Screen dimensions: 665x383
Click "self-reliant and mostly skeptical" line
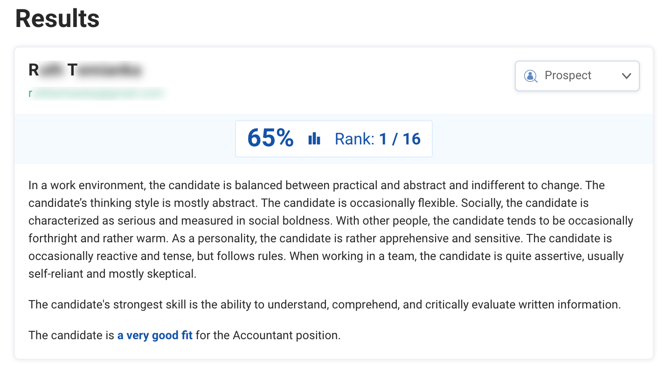(x=112, y=274)
